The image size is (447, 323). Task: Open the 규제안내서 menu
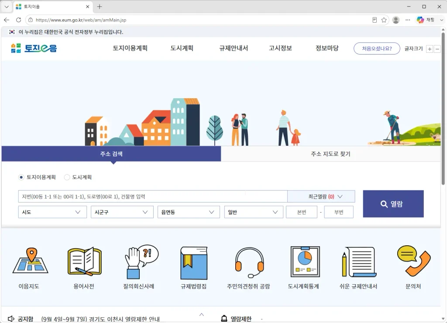point(234,48)
